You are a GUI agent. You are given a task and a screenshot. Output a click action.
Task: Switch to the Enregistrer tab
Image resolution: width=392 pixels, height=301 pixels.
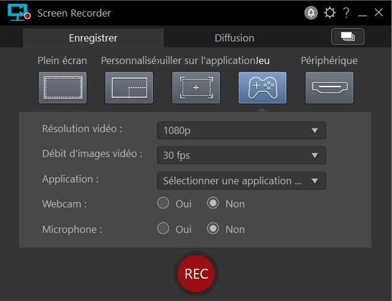coord(93,38)
